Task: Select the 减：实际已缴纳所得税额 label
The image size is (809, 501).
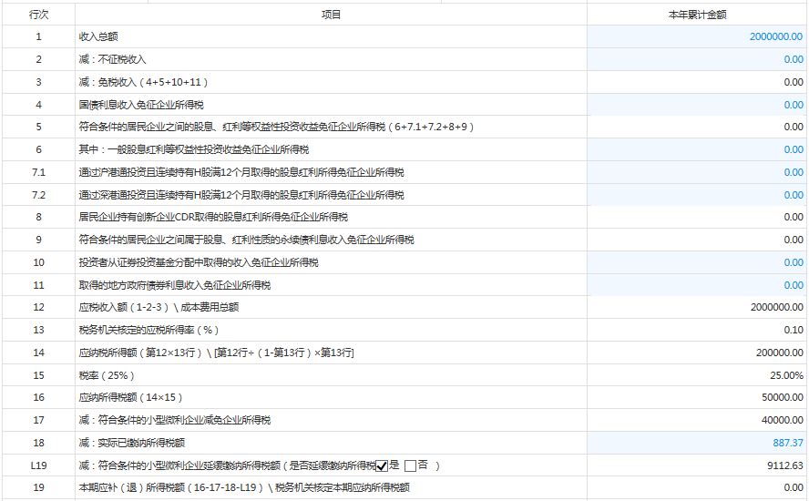Action: pyautogui.click(x=131, y=444)
